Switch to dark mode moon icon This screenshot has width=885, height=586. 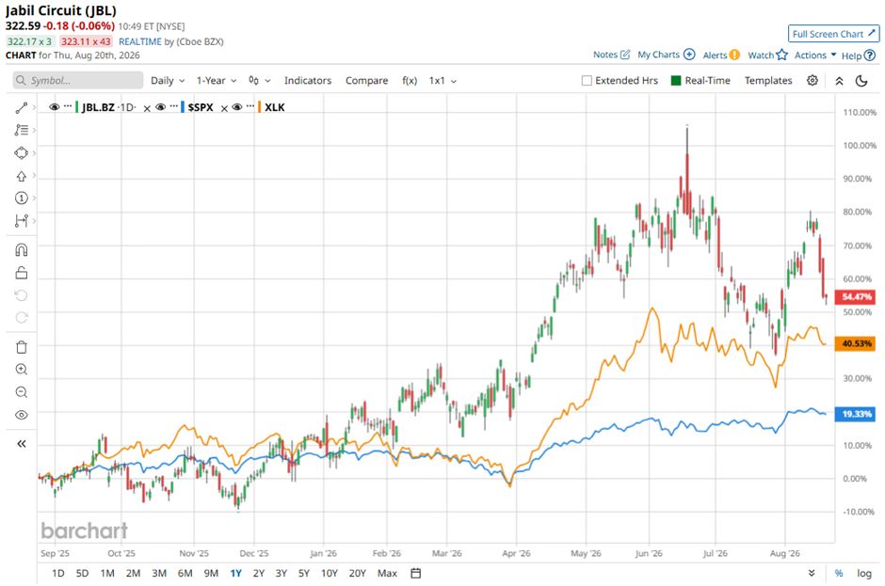(x=861, y=81)
